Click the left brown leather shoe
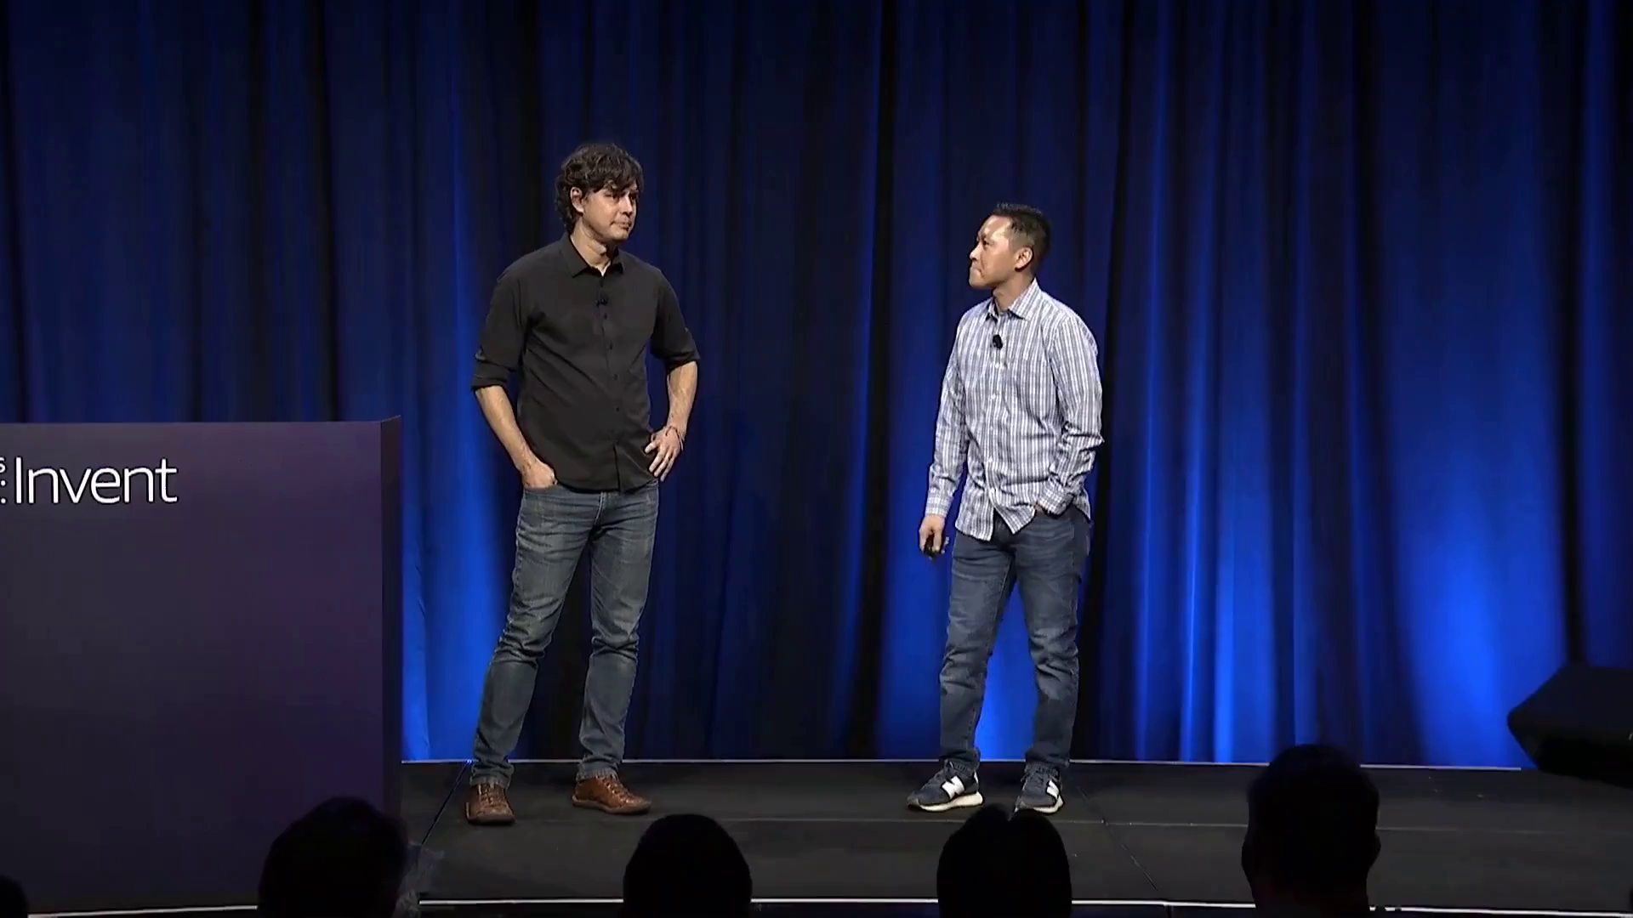 click(490, 802)
